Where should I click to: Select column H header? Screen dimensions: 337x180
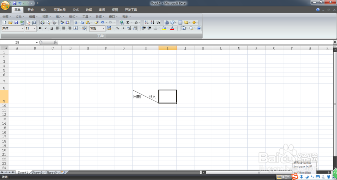146,48
